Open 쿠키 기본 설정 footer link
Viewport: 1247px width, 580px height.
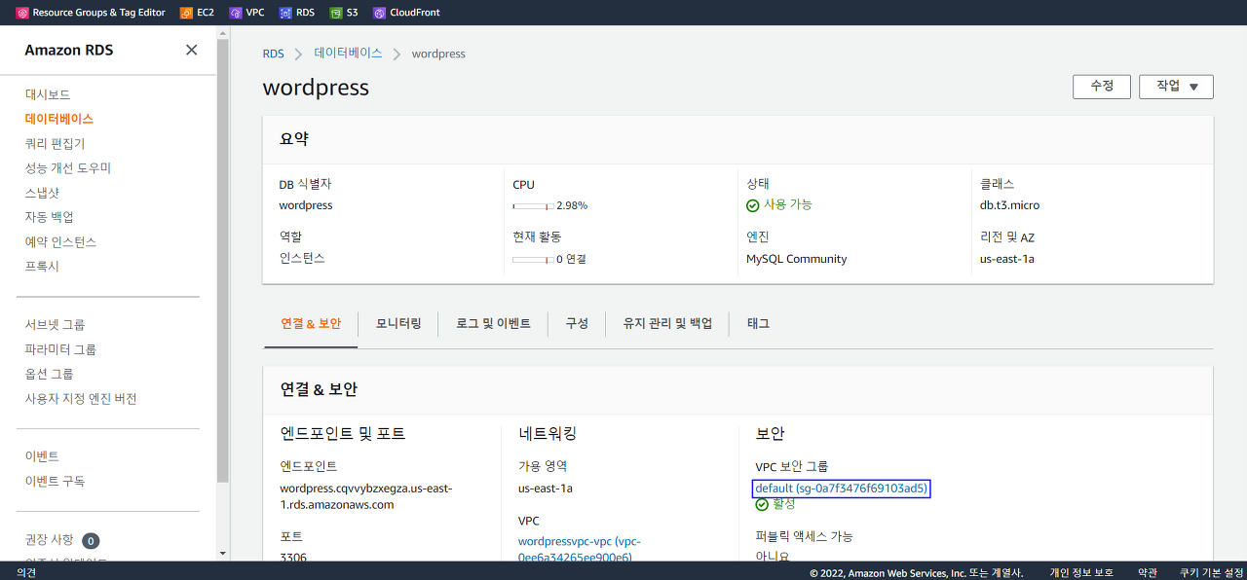[1212, 572]
